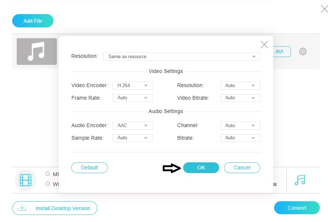The height and width of the screenshot is (222, 328).
Task: Close the converter panel with top-right X
Action: tap(324, 9)
